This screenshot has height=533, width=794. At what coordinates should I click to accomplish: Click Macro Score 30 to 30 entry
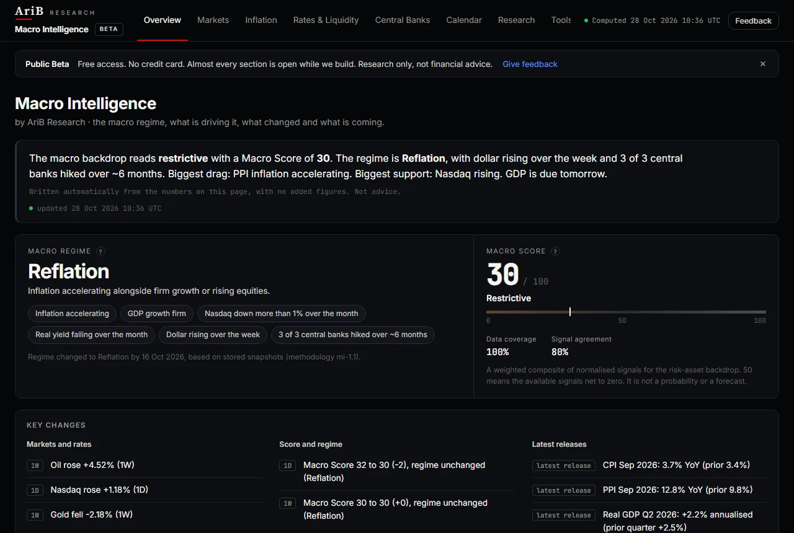coord(397,509)
